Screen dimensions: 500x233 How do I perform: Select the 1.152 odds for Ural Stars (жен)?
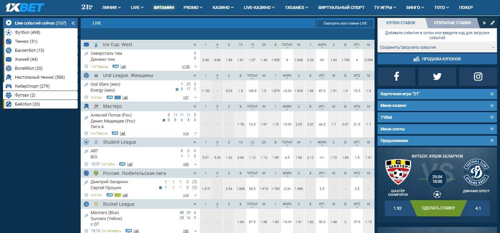pos(206,91)
